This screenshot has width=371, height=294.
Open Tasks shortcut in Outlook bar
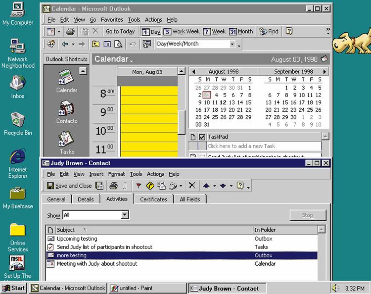[x=66, y=143]
